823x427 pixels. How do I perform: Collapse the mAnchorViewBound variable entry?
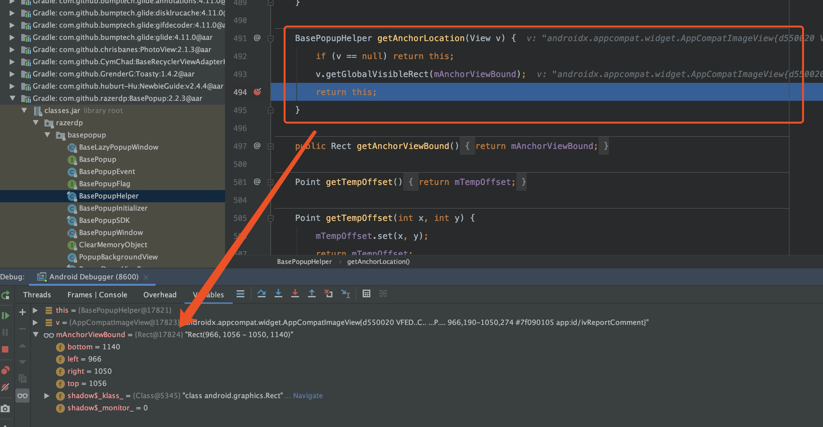36,335
